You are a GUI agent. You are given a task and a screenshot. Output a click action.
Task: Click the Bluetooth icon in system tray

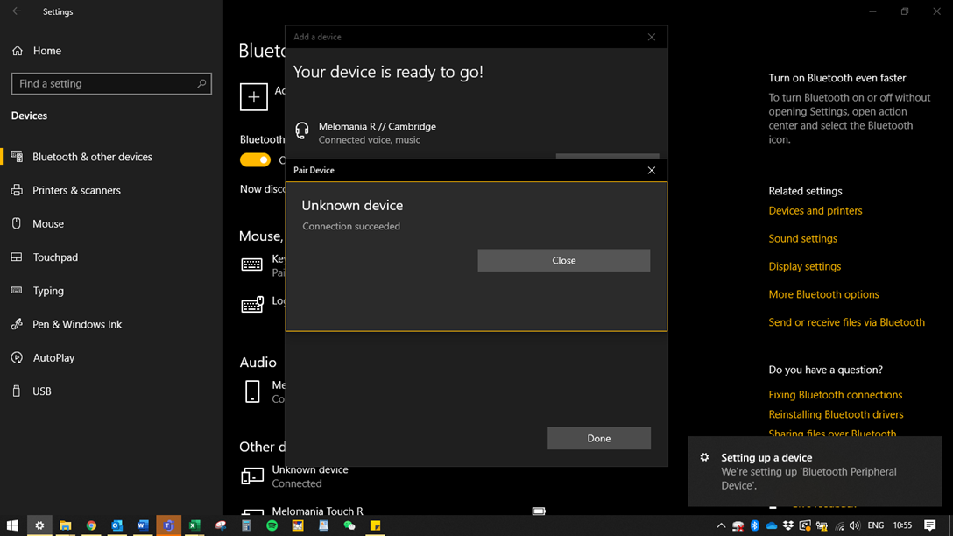(x=754, y=525)
